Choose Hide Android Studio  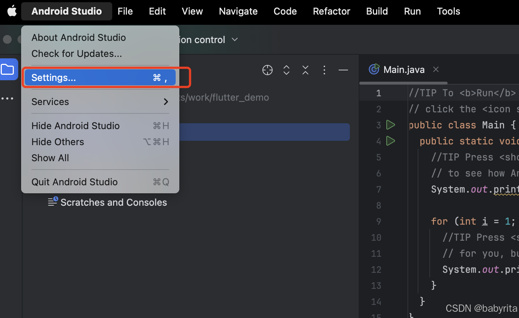tap(100, 126)
